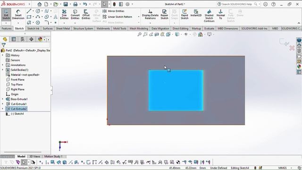302x170 pixels.
Task: Switch to the Surfaces tab
Action: click(x=48, y=28)
